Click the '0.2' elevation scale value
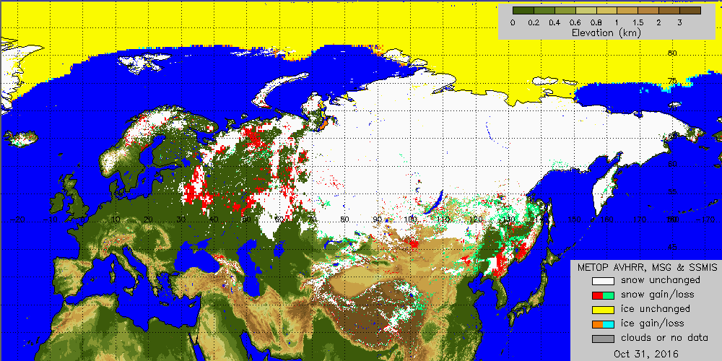This screenshot has height=361, width=722. pos(534,22)
